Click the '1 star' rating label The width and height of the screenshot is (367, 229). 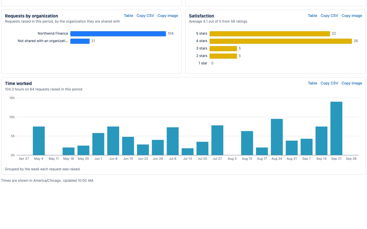[203, 63]
